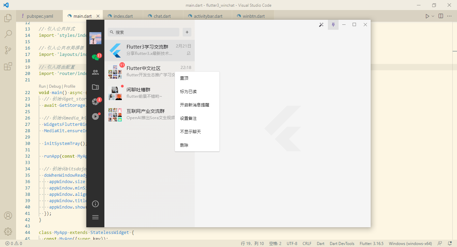Select 置顶 from the context menu

click(184, 78)
